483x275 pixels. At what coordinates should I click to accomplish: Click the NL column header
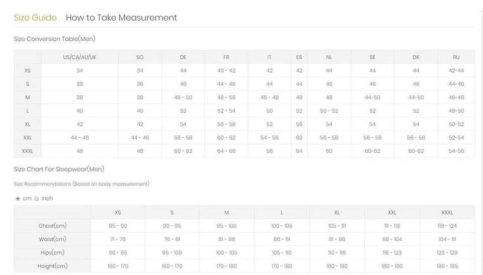pyautogui.click(x=329, y=57)
